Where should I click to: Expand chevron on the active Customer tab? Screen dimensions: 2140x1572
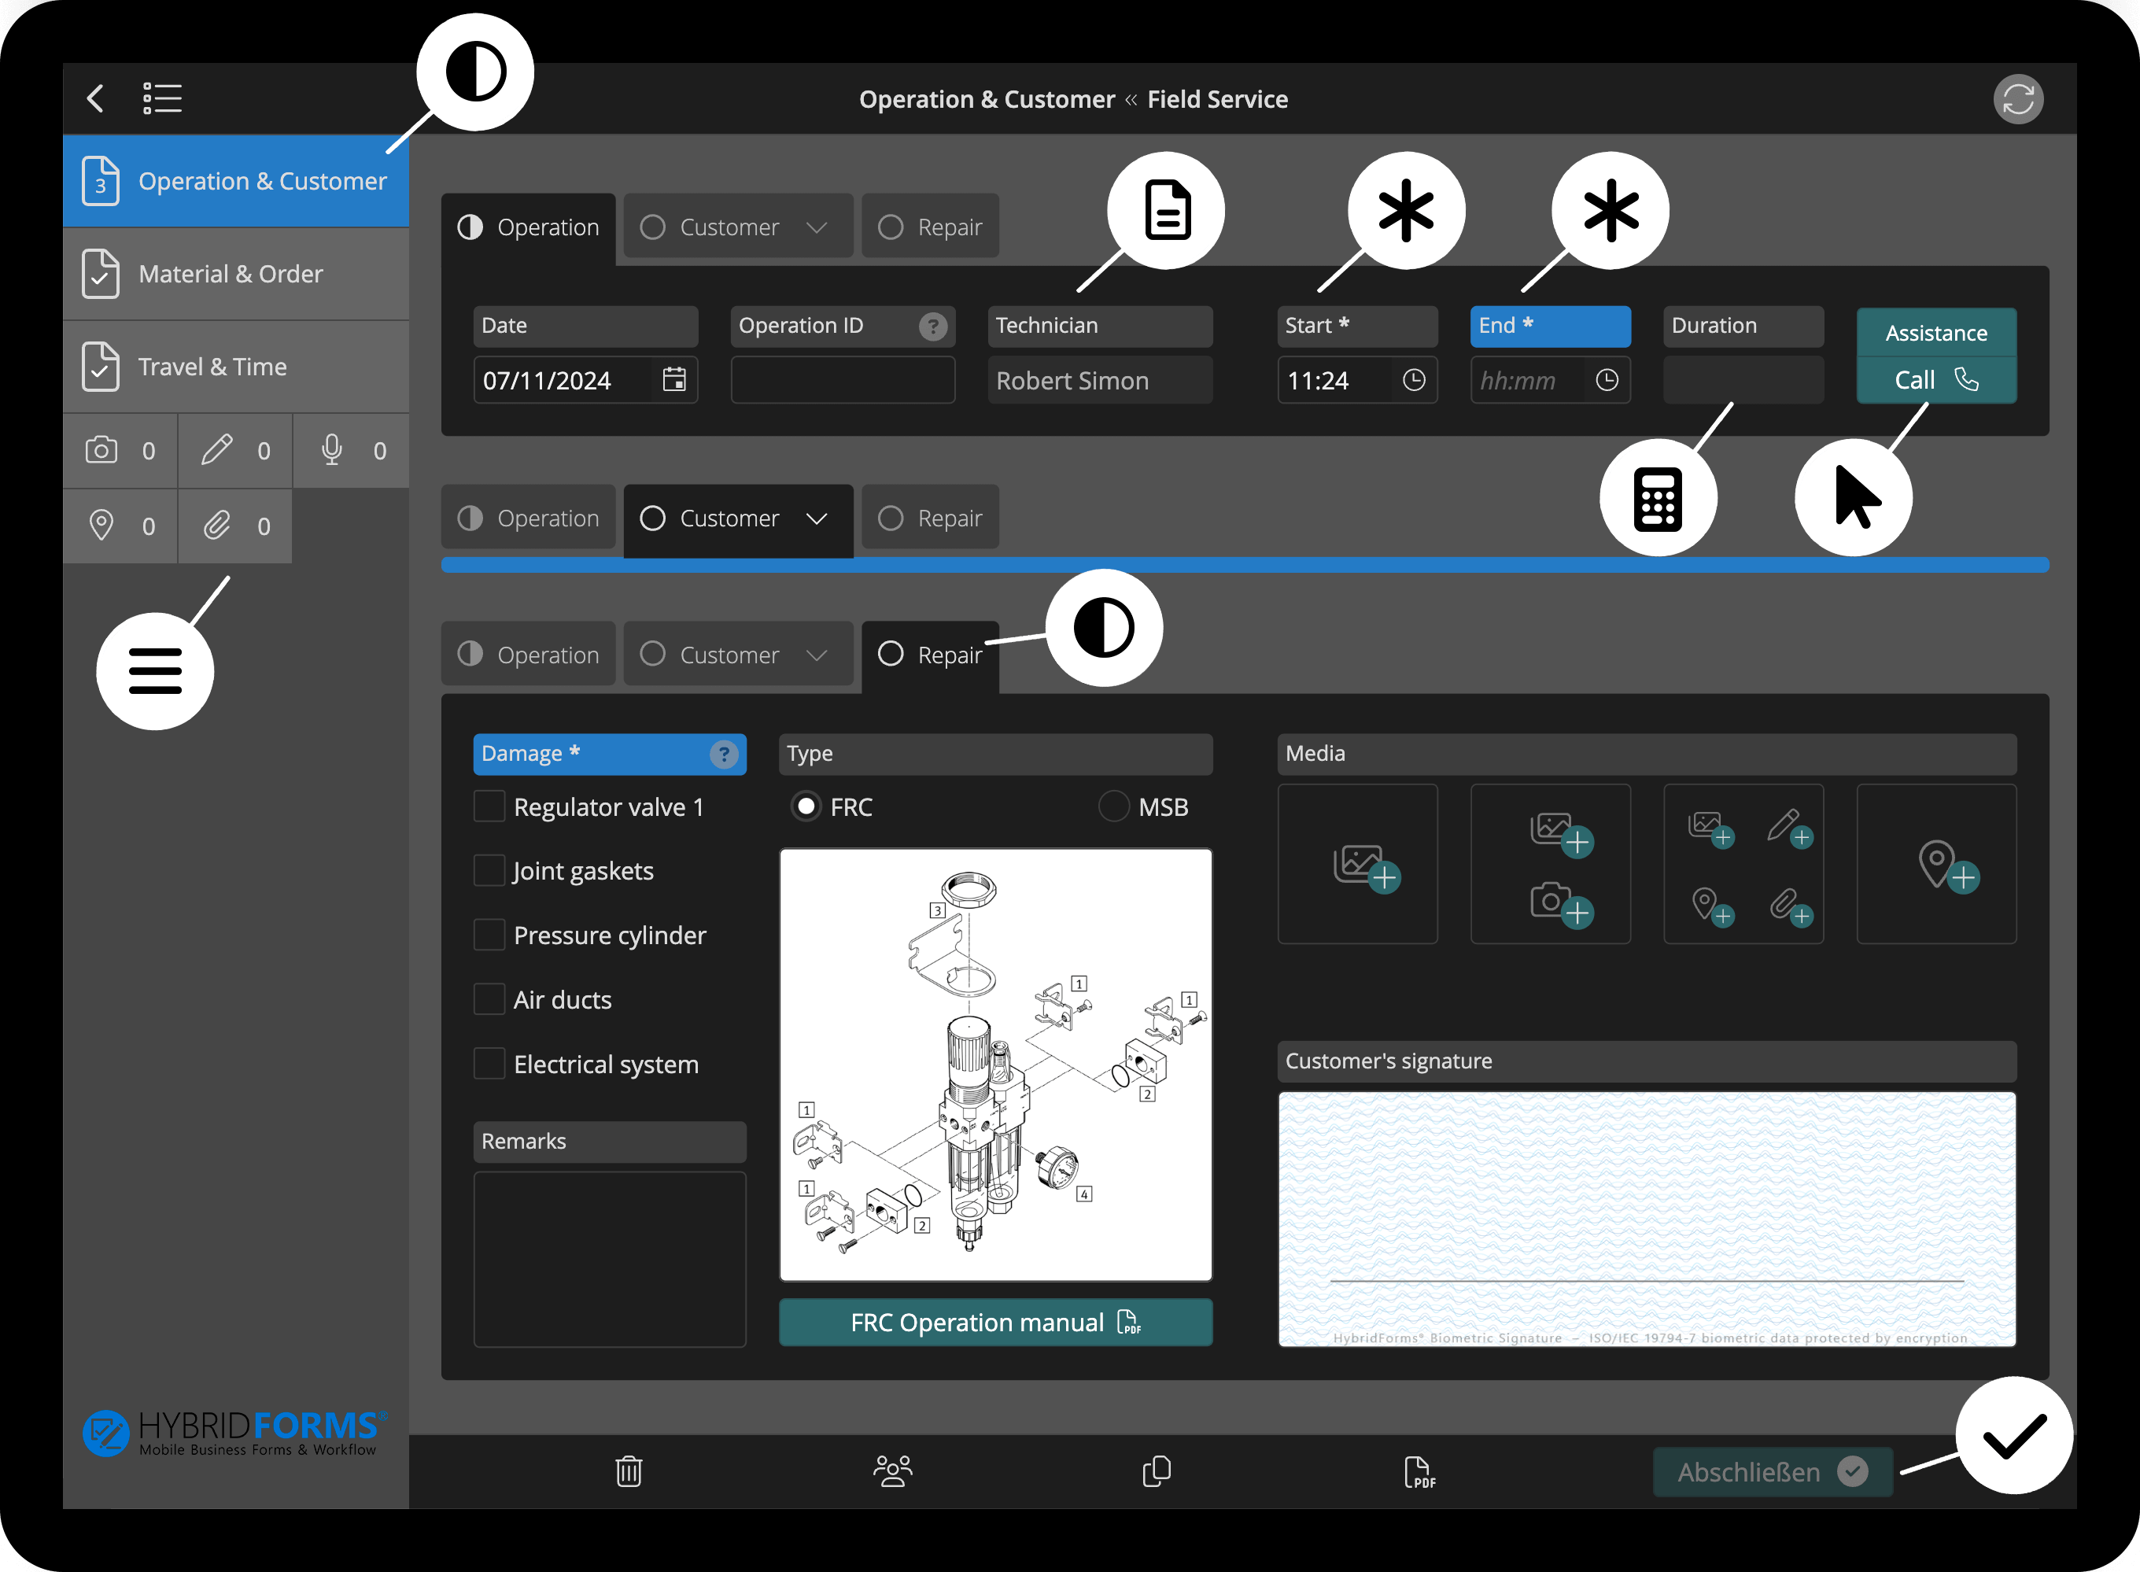point(815,518)
